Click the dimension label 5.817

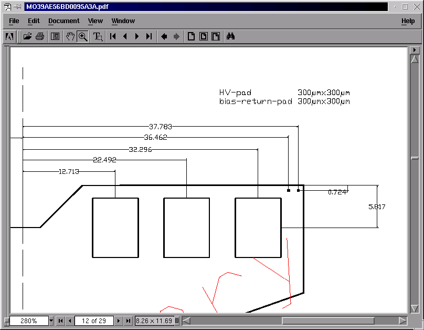click(x=377, y=207)
